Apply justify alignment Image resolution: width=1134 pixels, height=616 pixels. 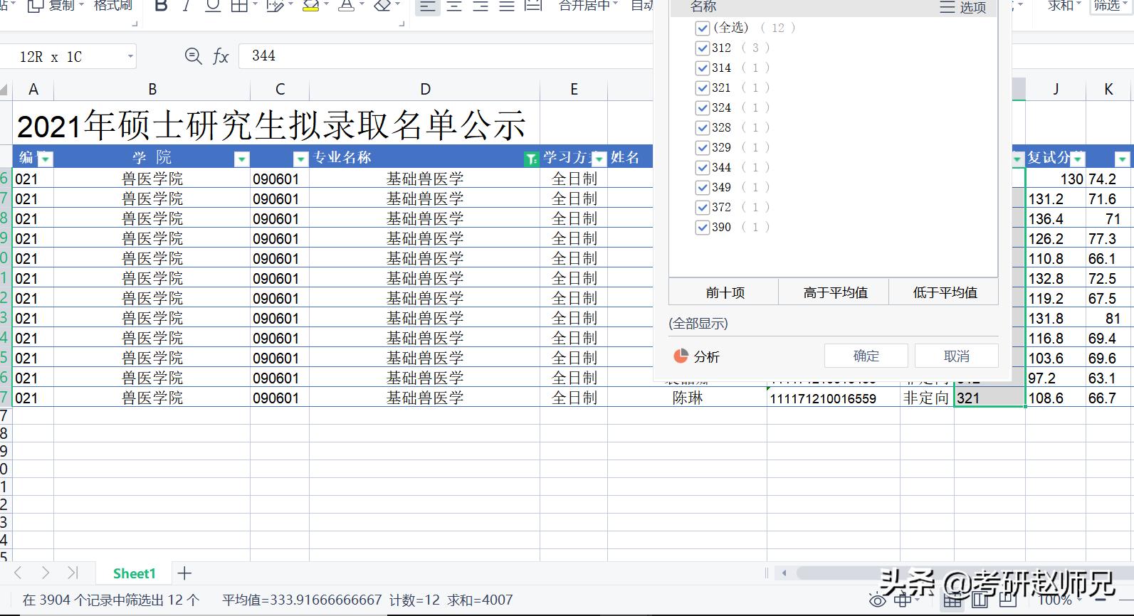(507, 6)
